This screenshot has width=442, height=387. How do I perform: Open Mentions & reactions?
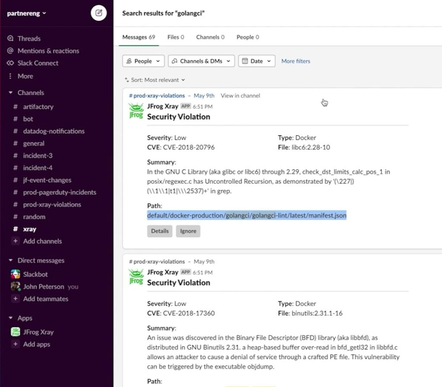(48, 51)
